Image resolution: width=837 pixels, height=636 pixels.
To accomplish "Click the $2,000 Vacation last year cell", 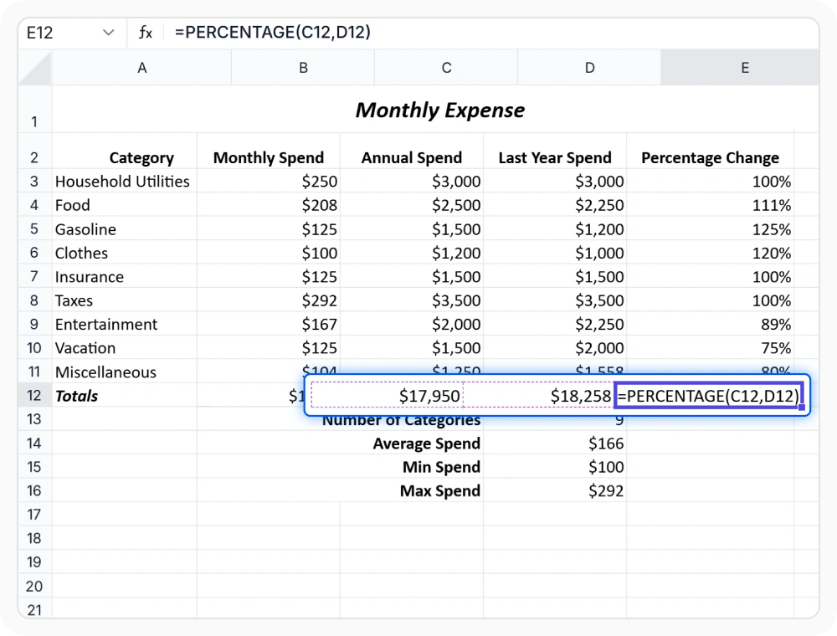I will click(x=555, y=348).
